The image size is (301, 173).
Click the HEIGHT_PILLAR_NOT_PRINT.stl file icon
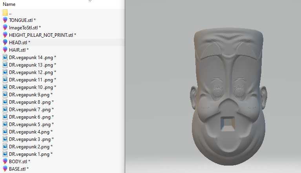5,35
